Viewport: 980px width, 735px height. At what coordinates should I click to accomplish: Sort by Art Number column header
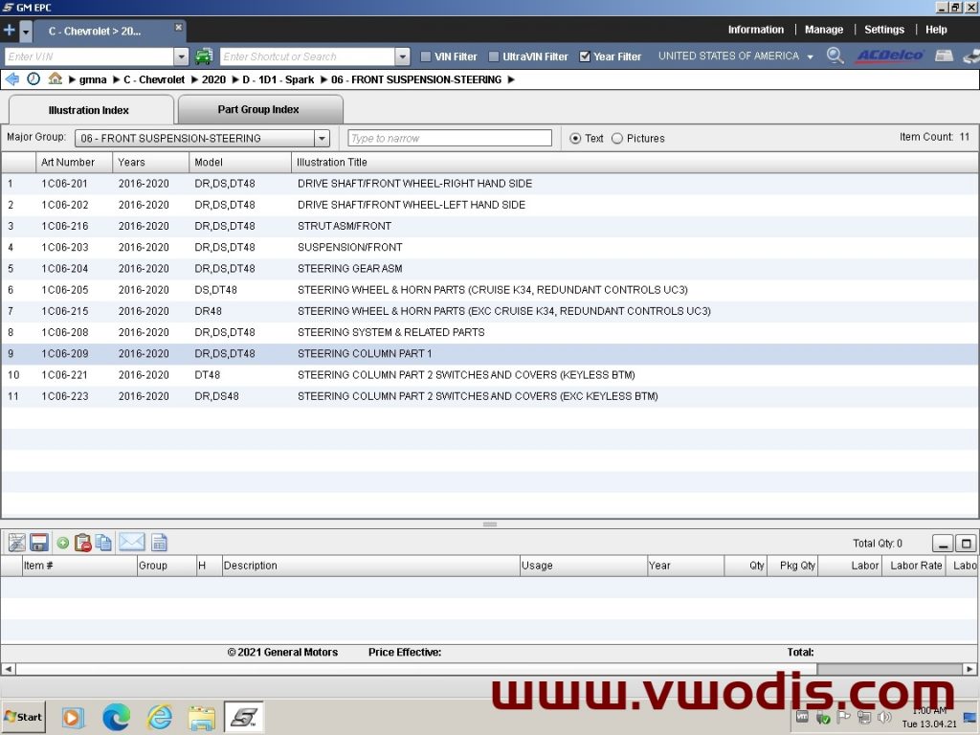point(75,162)
